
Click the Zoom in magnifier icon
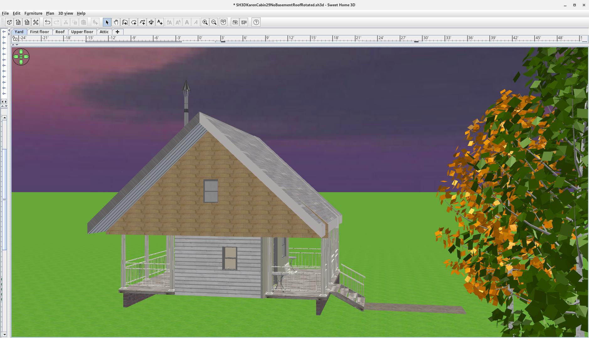(205, 22)
